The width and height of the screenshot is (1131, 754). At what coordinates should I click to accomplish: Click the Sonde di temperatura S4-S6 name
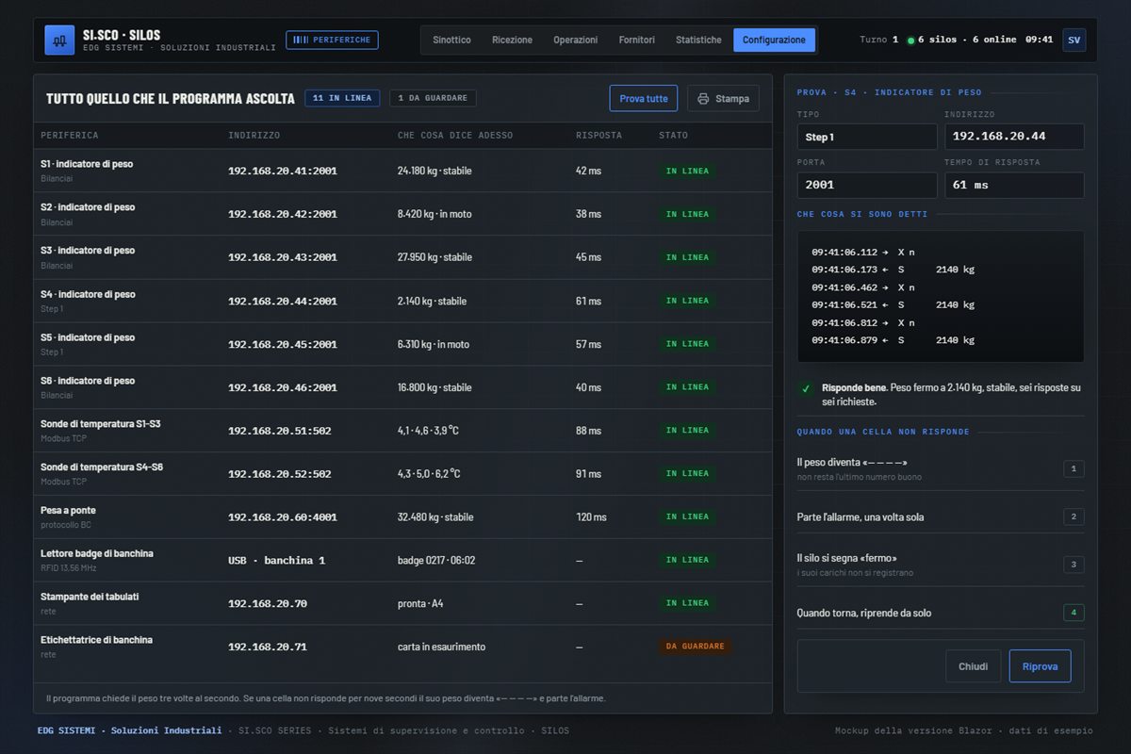tap(102, 467)
